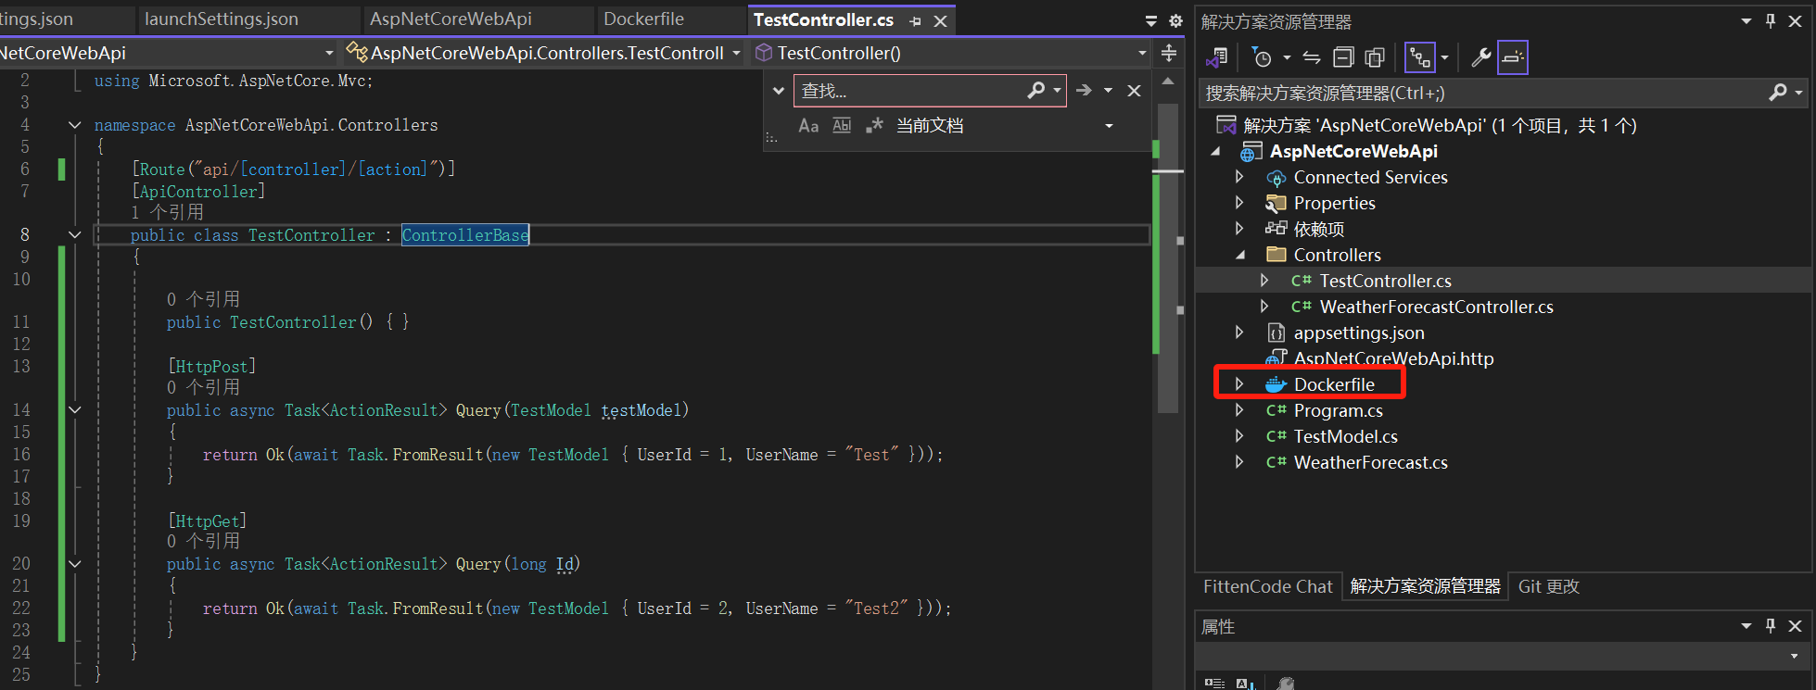Switch to the launchSettings.json tab
Image resolution: width=1816 pixels, height=690 pixels.
(222, 19)
